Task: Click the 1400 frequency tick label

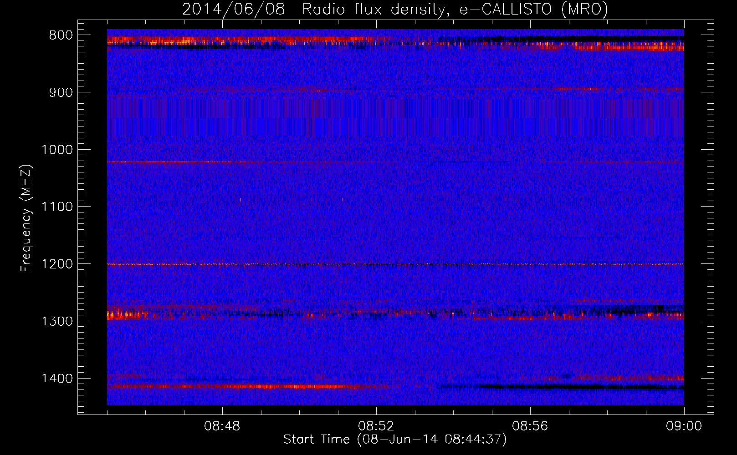Action: 57,379
